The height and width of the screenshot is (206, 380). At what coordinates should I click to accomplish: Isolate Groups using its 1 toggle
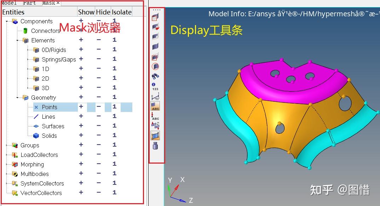click(114, 145)
